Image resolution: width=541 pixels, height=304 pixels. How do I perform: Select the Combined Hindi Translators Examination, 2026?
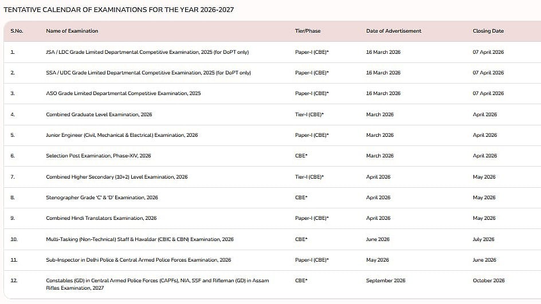[101, 218]
